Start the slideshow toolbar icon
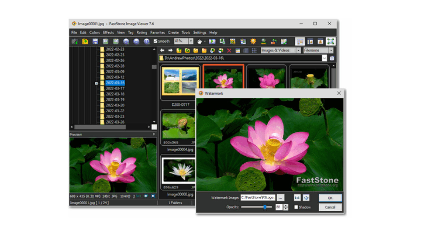Viewport: 421px width, 237px height. click(212, 41)
